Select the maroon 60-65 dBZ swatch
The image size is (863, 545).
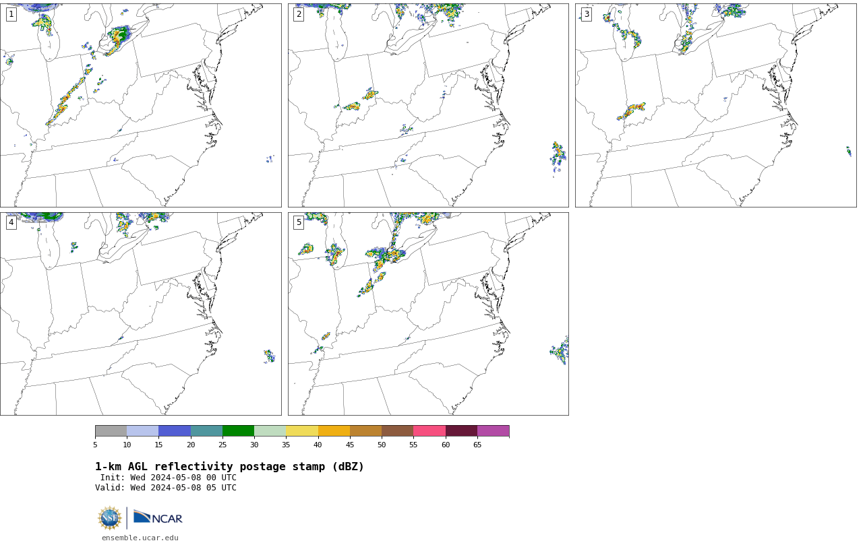tap(461, 431)
